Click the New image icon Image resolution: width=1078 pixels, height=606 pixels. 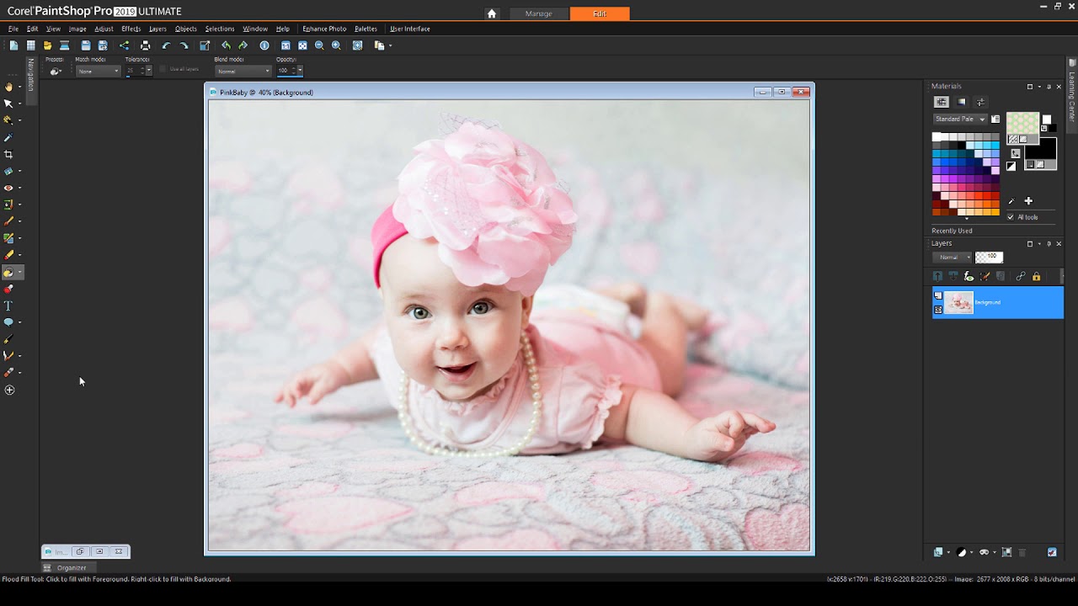click(13, 45)
